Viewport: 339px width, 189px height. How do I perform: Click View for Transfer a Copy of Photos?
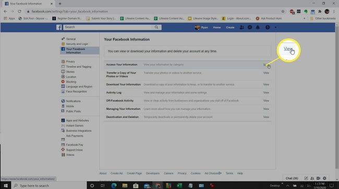[266, 73]
